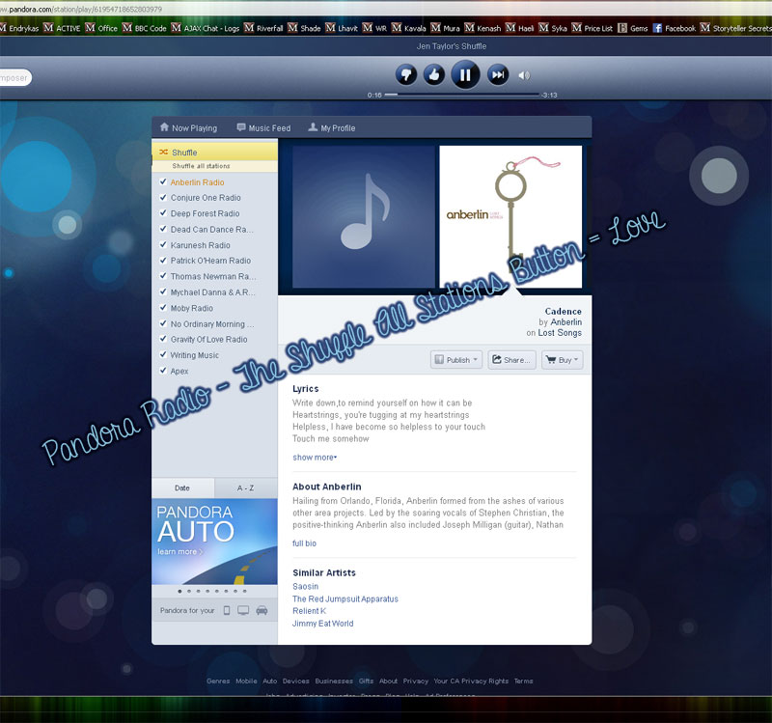This screenshot has height=723, width=772.
Task: Open the Office bookmark
Action: pyautogui.click(x=101, y=28)
